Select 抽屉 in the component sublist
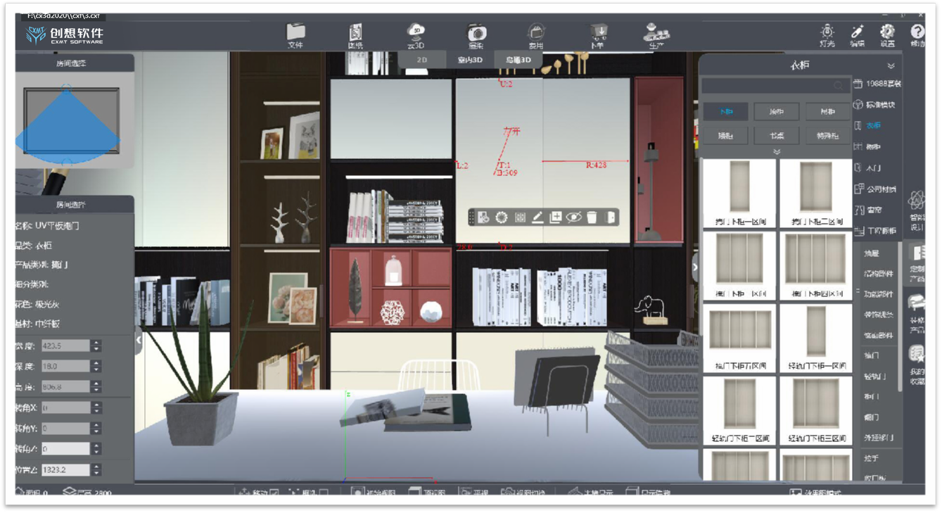Viewport: 942px width, 513px height. [872, 253]
